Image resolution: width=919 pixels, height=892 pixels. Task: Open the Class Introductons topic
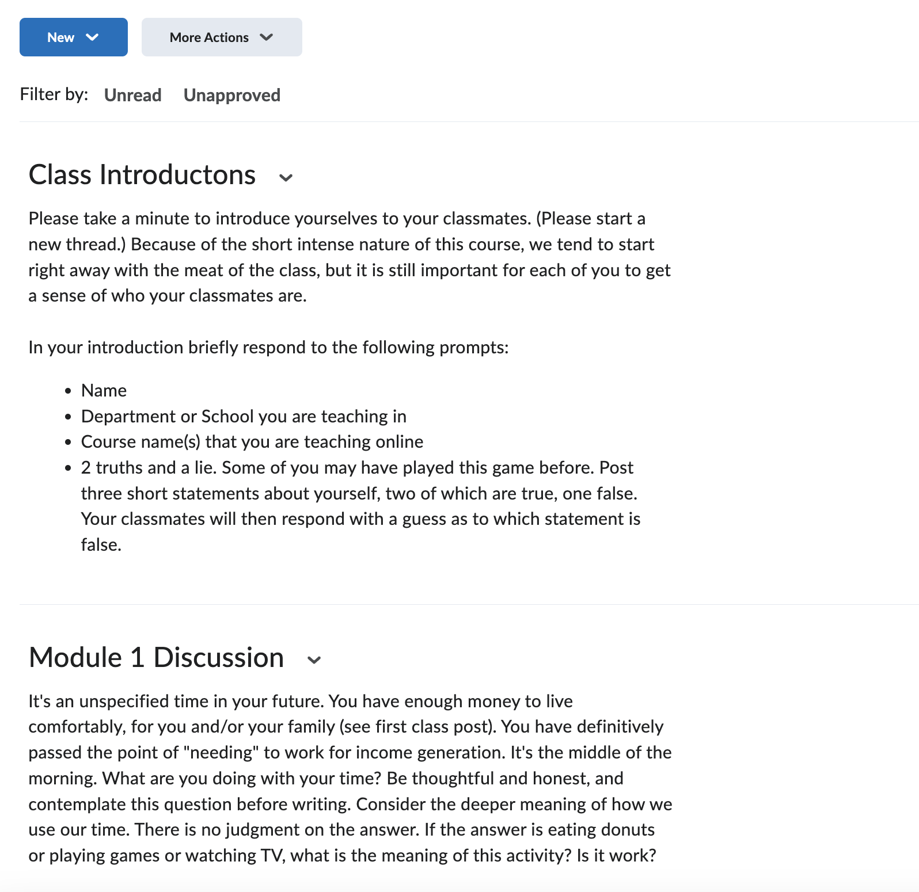[x=142, y=174]
